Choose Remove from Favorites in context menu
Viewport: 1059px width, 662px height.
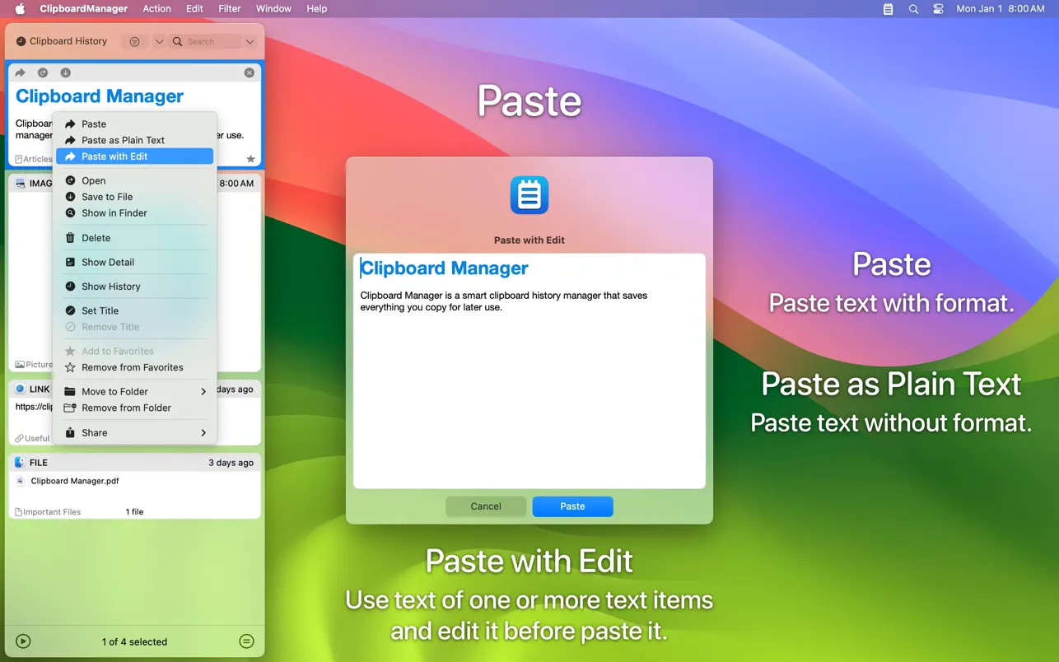pos(132,367)
